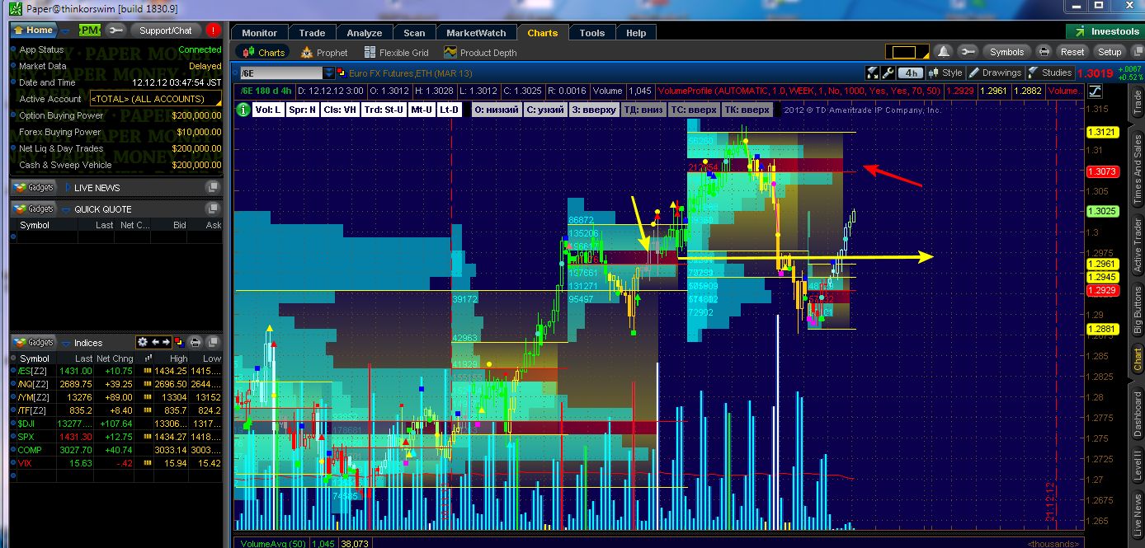Toggle the Active Trader side tab
The image size is (1145, 548).
[x=1137, y=246]
